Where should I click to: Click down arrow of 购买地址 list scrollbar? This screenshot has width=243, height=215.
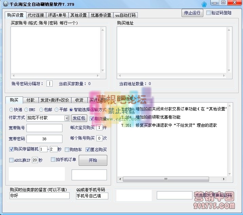click(x=229, y=70)
